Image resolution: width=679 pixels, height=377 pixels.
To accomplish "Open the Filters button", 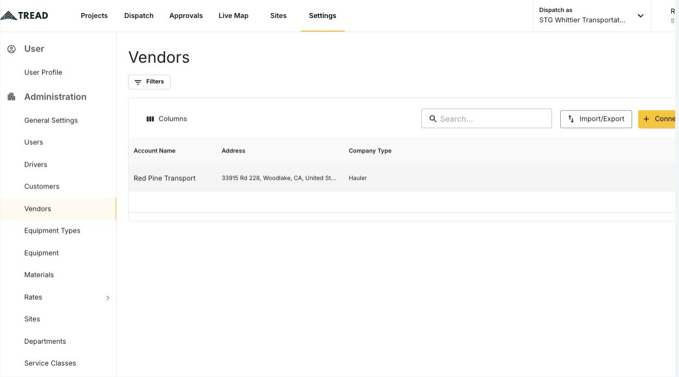I will pos(149,82).
